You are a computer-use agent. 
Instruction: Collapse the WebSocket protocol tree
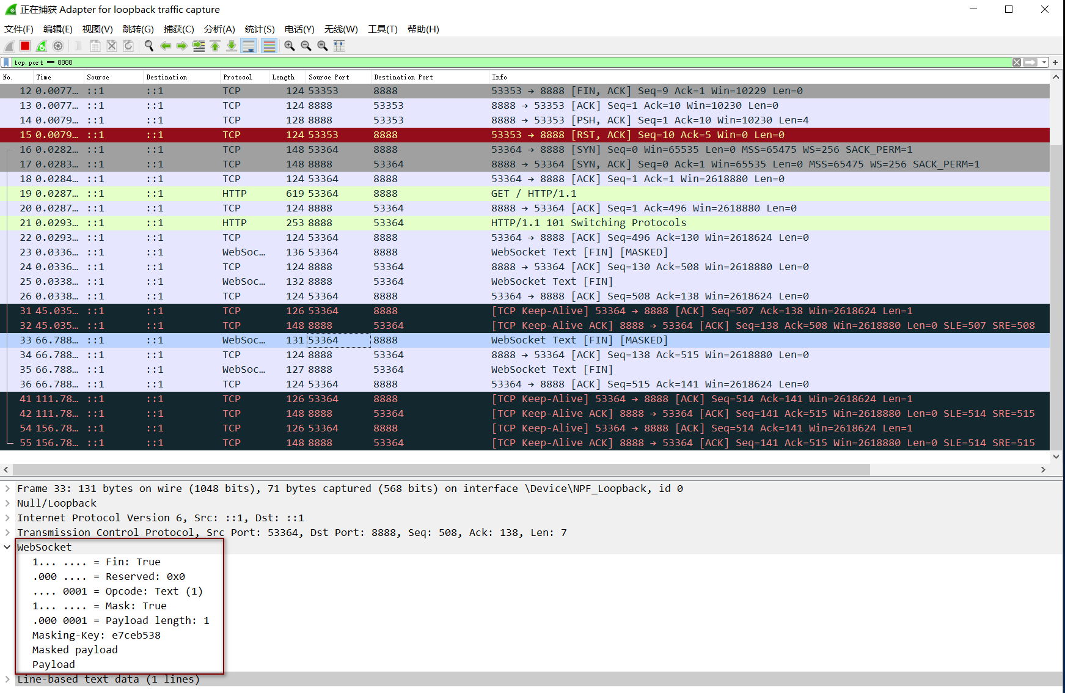pyautogui.click(x=7, y=547)
